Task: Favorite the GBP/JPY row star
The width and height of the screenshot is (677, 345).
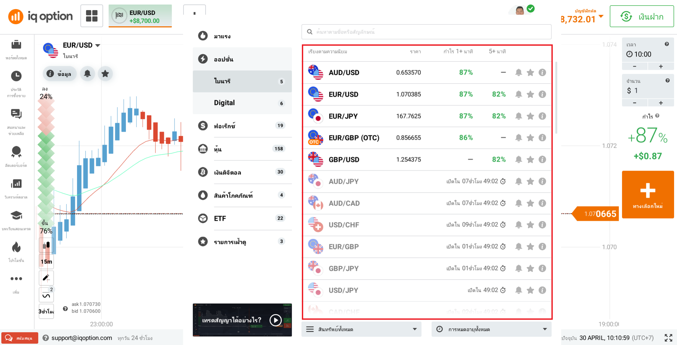Action: tap(530, 268)
